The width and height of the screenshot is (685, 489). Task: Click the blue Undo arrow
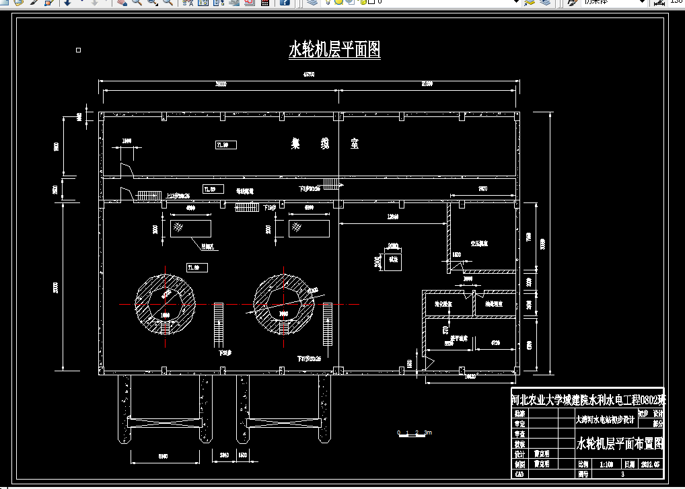click(68, 2)
